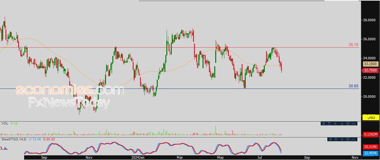Close the VOL indicator panel

pyautogui.click(x=324, y=123)
